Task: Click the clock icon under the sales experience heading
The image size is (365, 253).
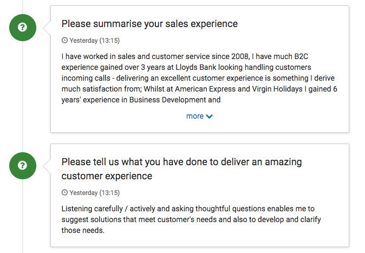Action: [x=64, y=40]
